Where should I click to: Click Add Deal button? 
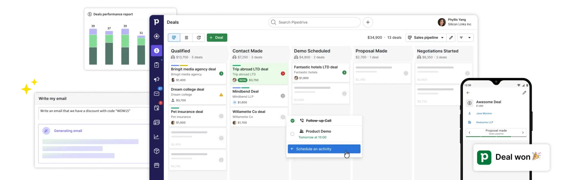point(217,38)
